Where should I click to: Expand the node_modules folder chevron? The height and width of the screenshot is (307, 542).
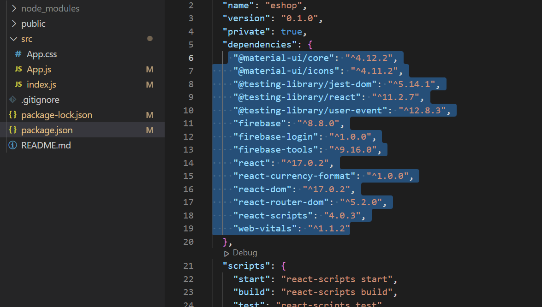(x=14, y=8)
